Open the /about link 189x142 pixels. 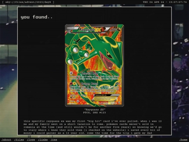pyautogui.click(x=6, y=140)
